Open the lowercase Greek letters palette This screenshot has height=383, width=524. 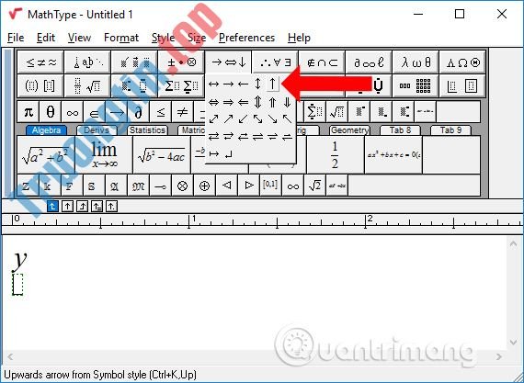(x=416, y=62)
